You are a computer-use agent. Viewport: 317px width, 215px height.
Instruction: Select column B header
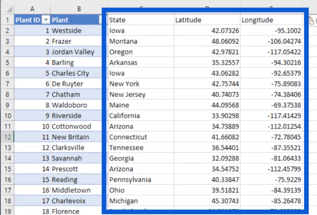click(79, 9)
